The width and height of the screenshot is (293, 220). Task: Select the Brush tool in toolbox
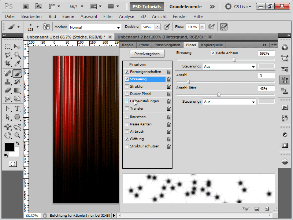(x=17, y=73)
